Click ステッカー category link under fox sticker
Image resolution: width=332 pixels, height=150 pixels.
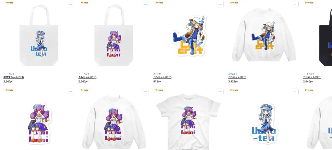[158, 74]
